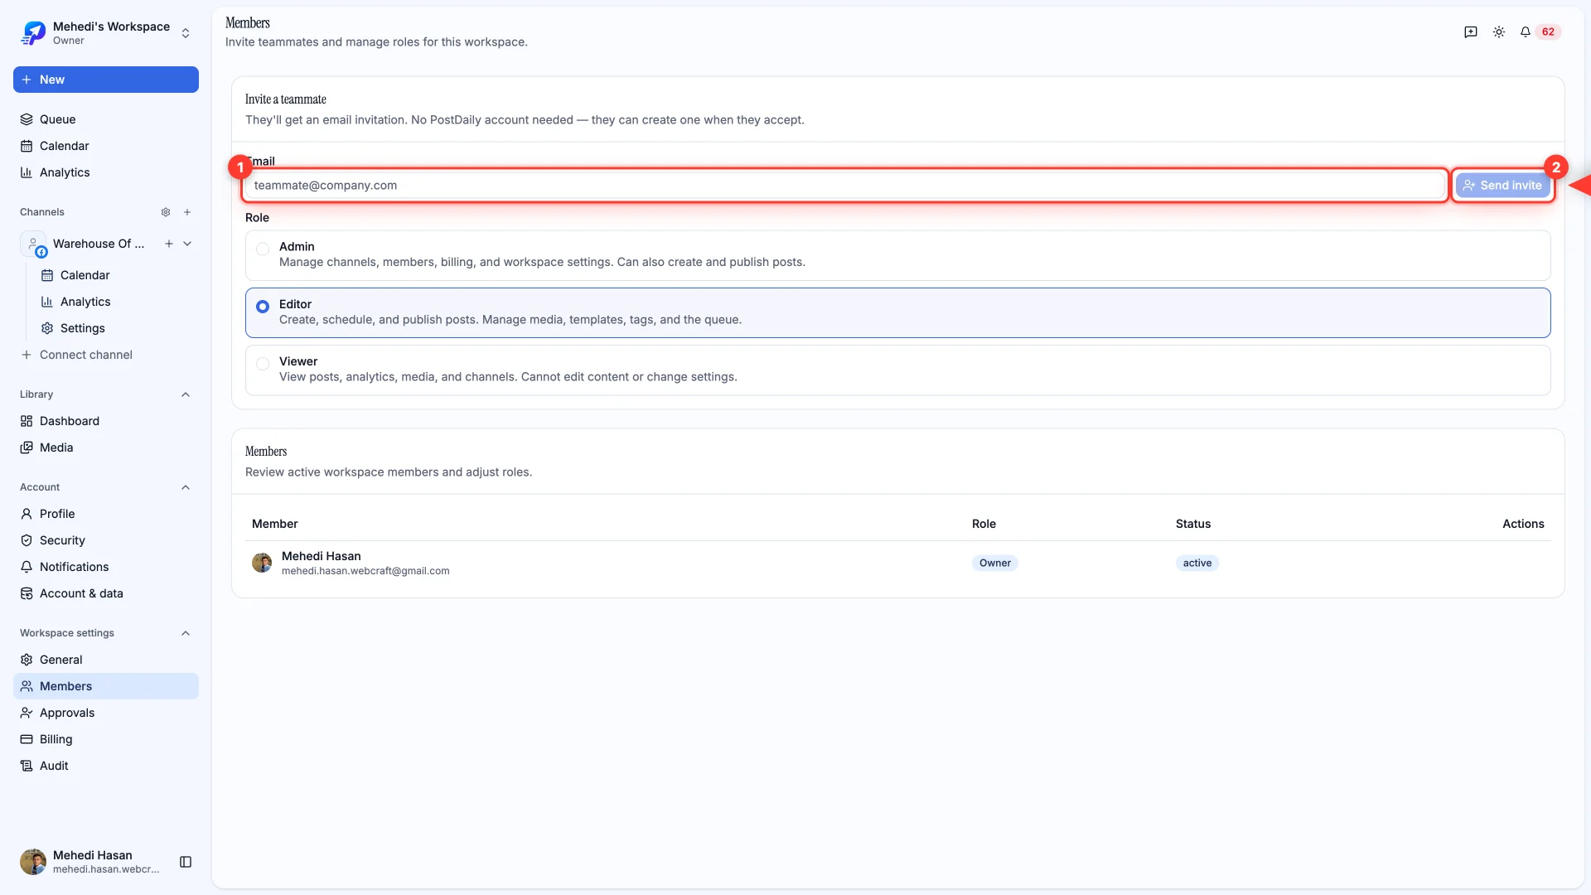Open Warehouse Of channel Settings
This screenshot has width=1591, height=895.
tap(116, 328)
